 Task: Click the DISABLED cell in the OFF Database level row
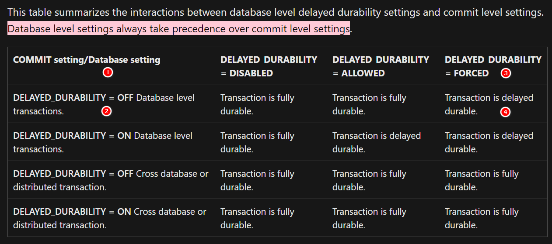(257, 104)
